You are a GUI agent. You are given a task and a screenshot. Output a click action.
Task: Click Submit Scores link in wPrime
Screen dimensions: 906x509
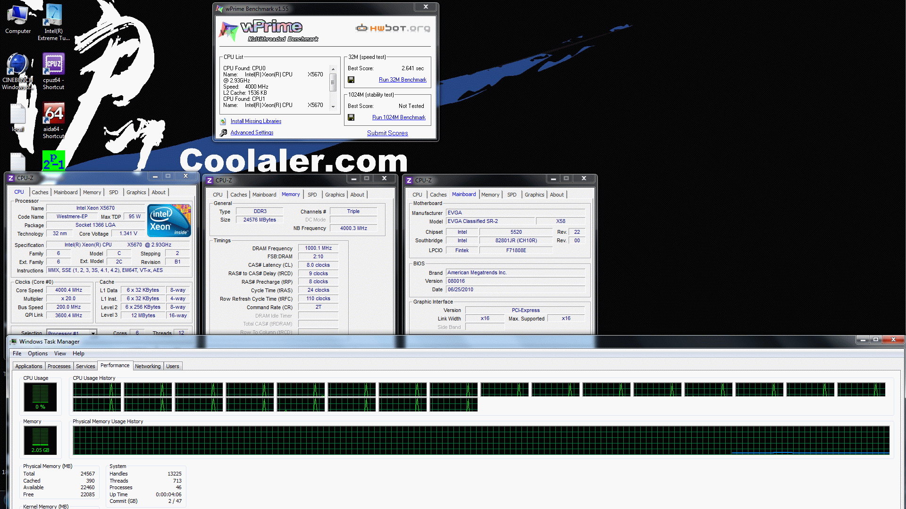pyautogui.click(x=387, y=133)
